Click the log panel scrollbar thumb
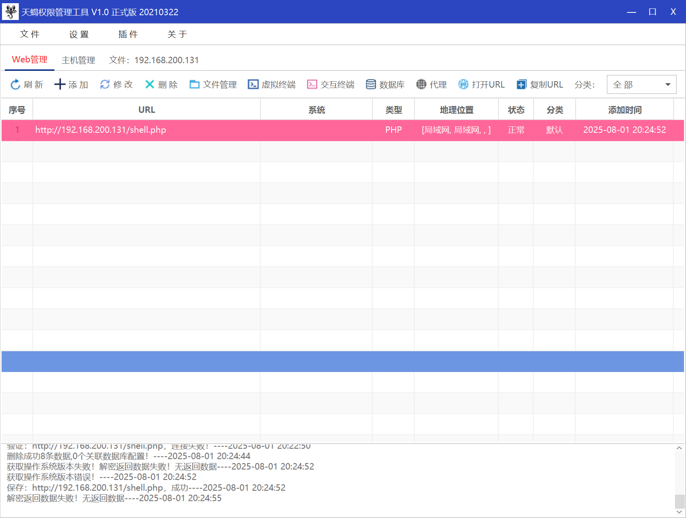This screenshot has width=686, height=518. (679, 502)
